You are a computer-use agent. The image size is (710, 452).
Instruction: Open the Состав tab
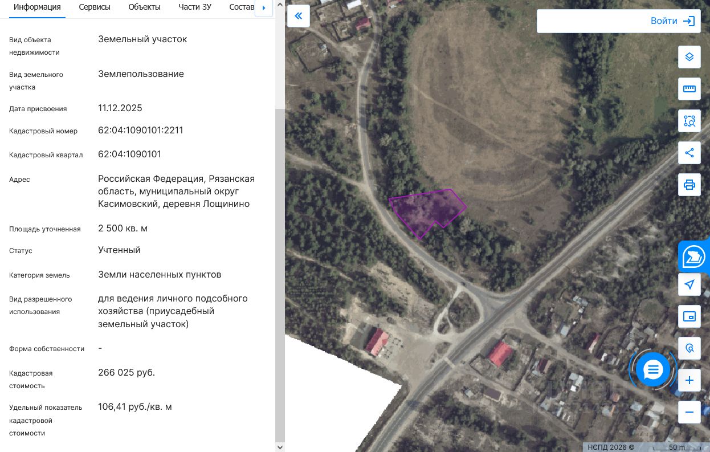pyautogui.click(x=242, y=7)
